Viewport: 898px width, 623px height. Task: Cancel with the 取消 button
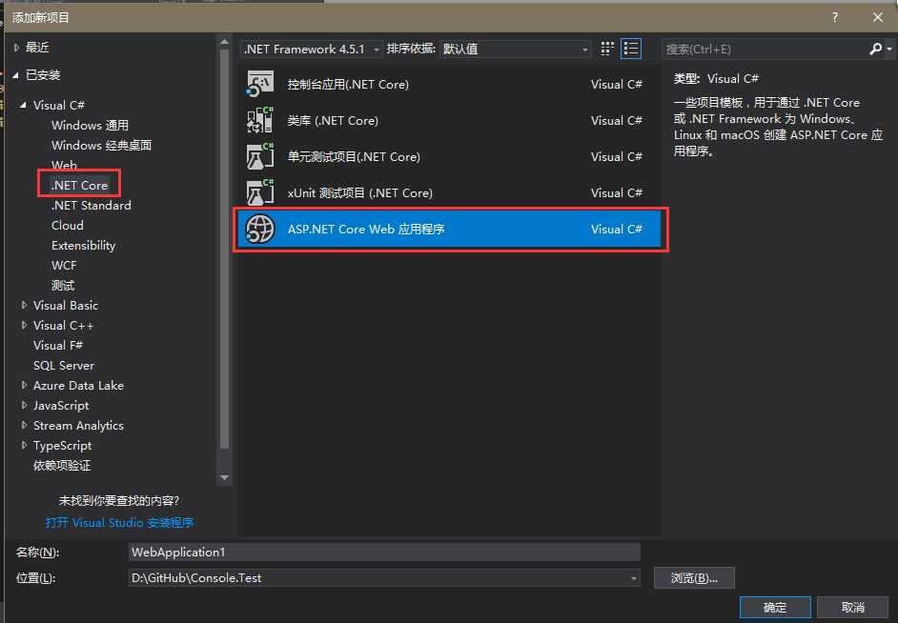[x=853, y=608]
